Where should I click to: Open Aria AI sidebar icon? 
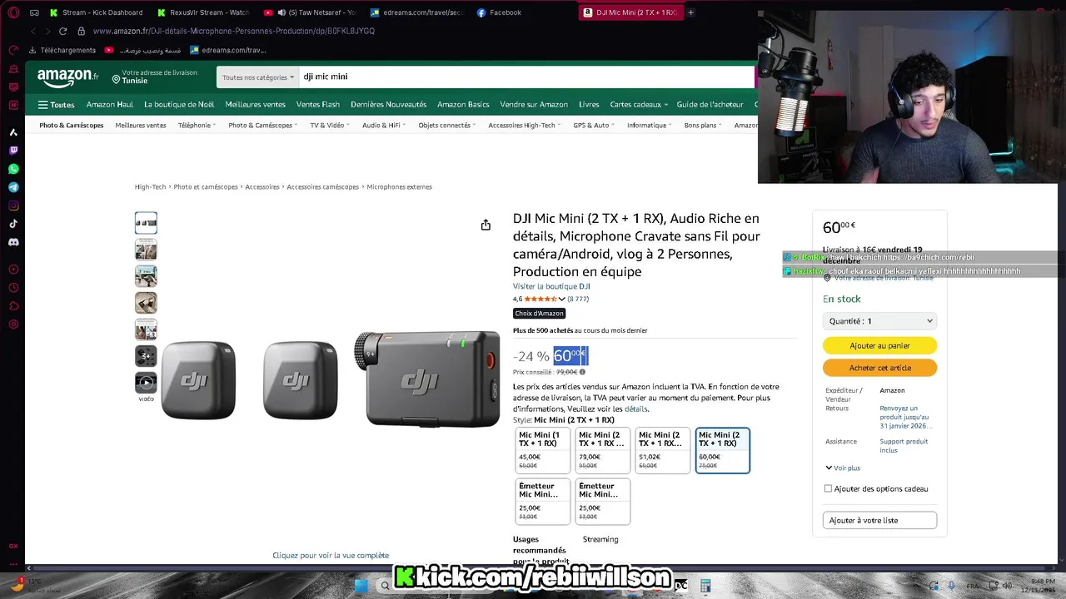coord(13,132)
